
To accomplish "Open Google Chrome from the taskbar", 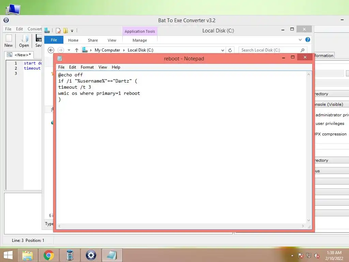I will (49, 255).
